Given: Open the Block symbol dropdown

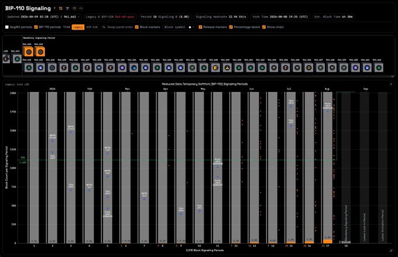Looking at the screenshot, I should tap(179, 27).
